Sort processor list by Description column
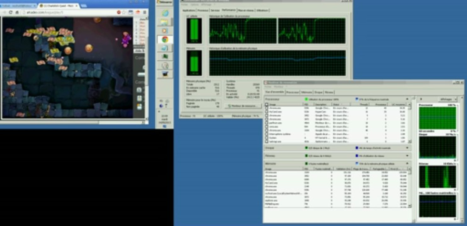Image resolution: width=467 pixels, height=226 pixels. pos(323,104)
